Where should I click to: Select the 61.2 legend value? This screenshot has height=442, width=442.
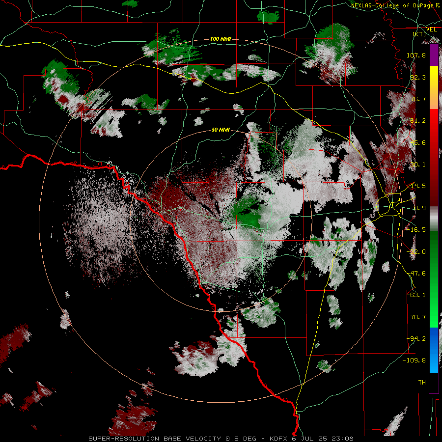tap(418, 121)
